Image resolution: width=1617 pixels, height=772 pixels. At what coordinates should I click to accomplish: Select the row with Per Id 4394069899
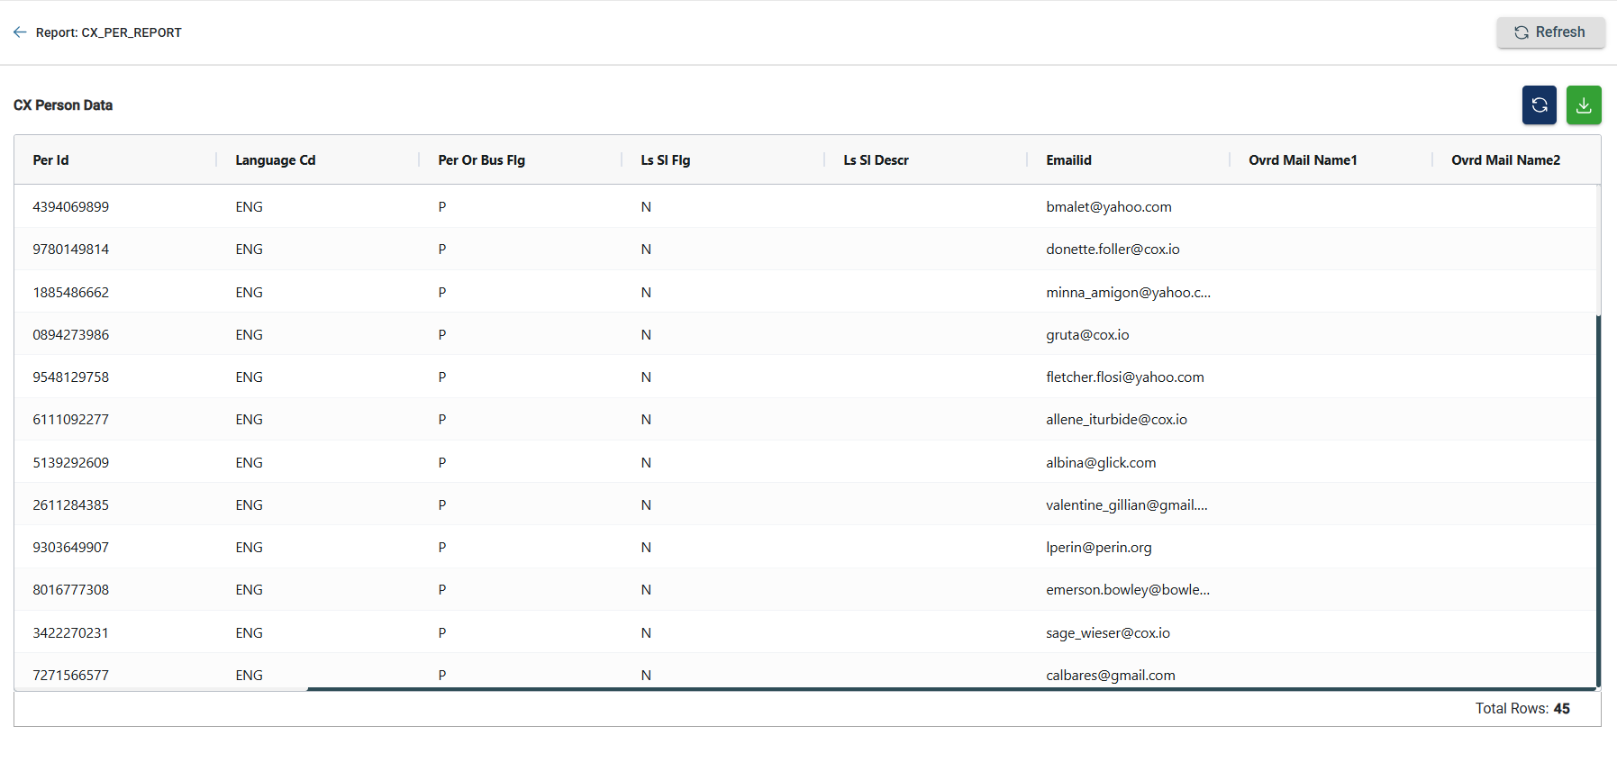71,207
